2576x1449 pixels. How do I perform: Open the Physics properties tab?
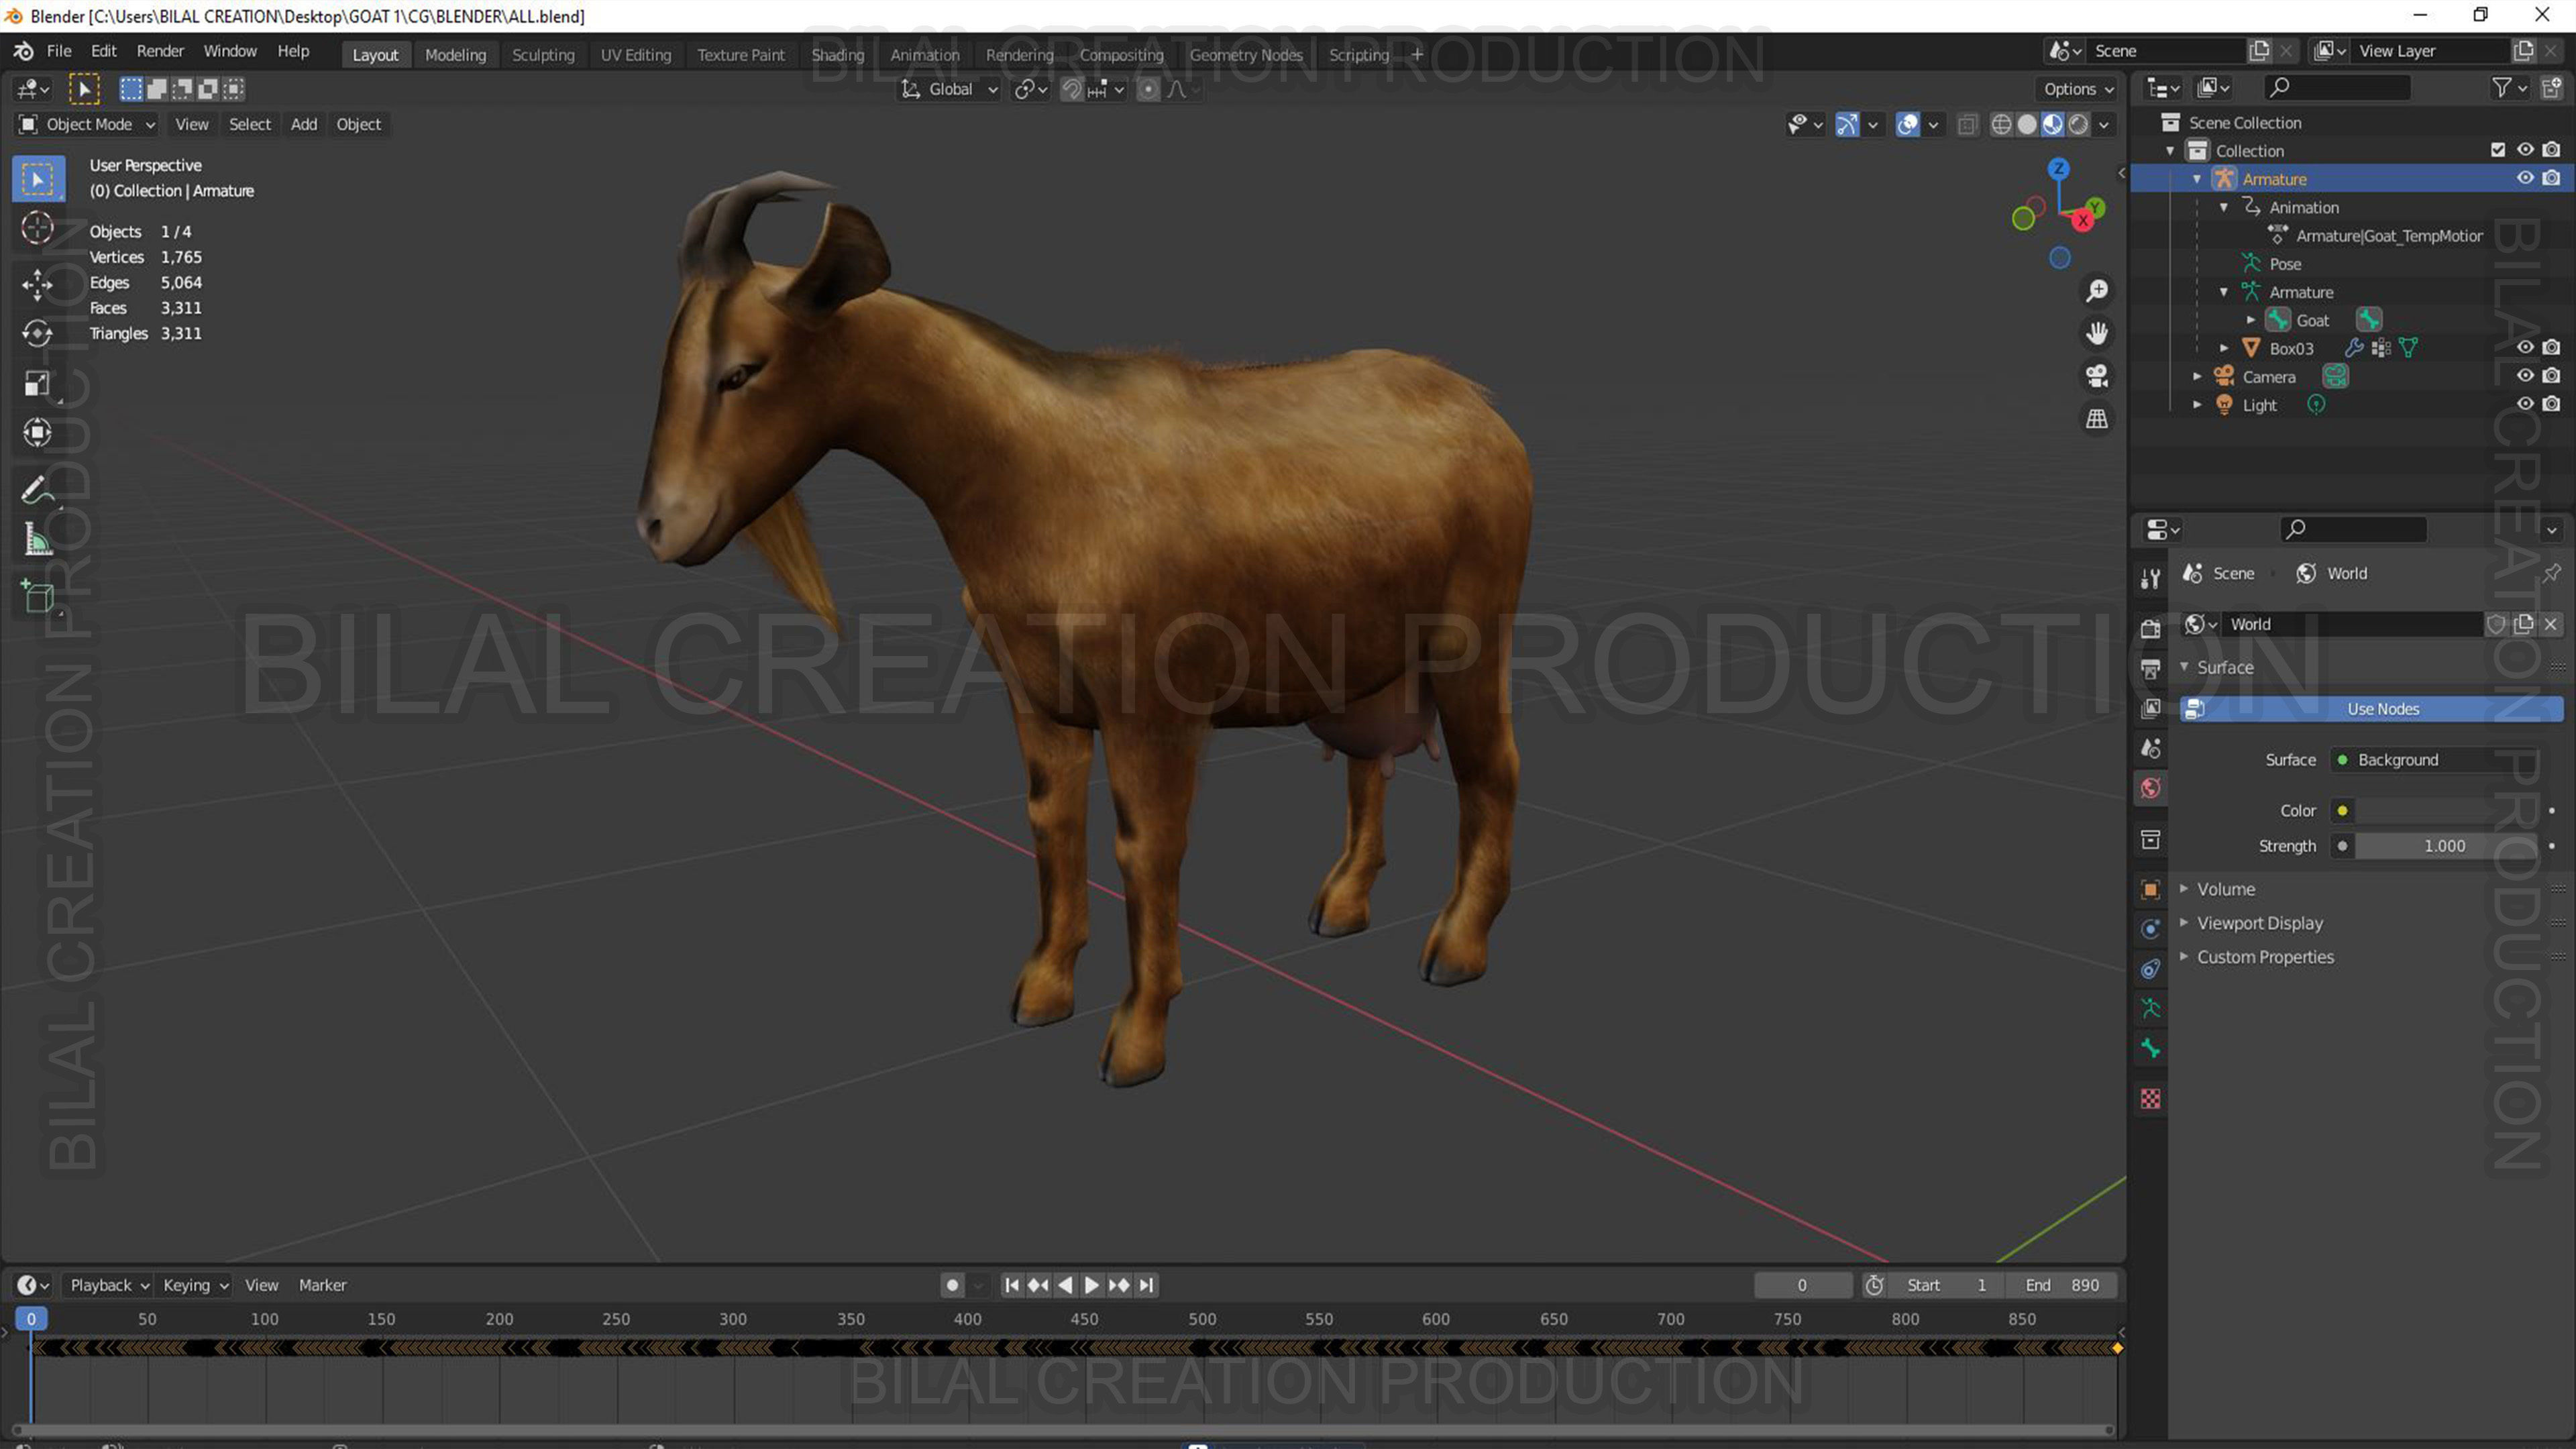click(x=2150, y=929)
